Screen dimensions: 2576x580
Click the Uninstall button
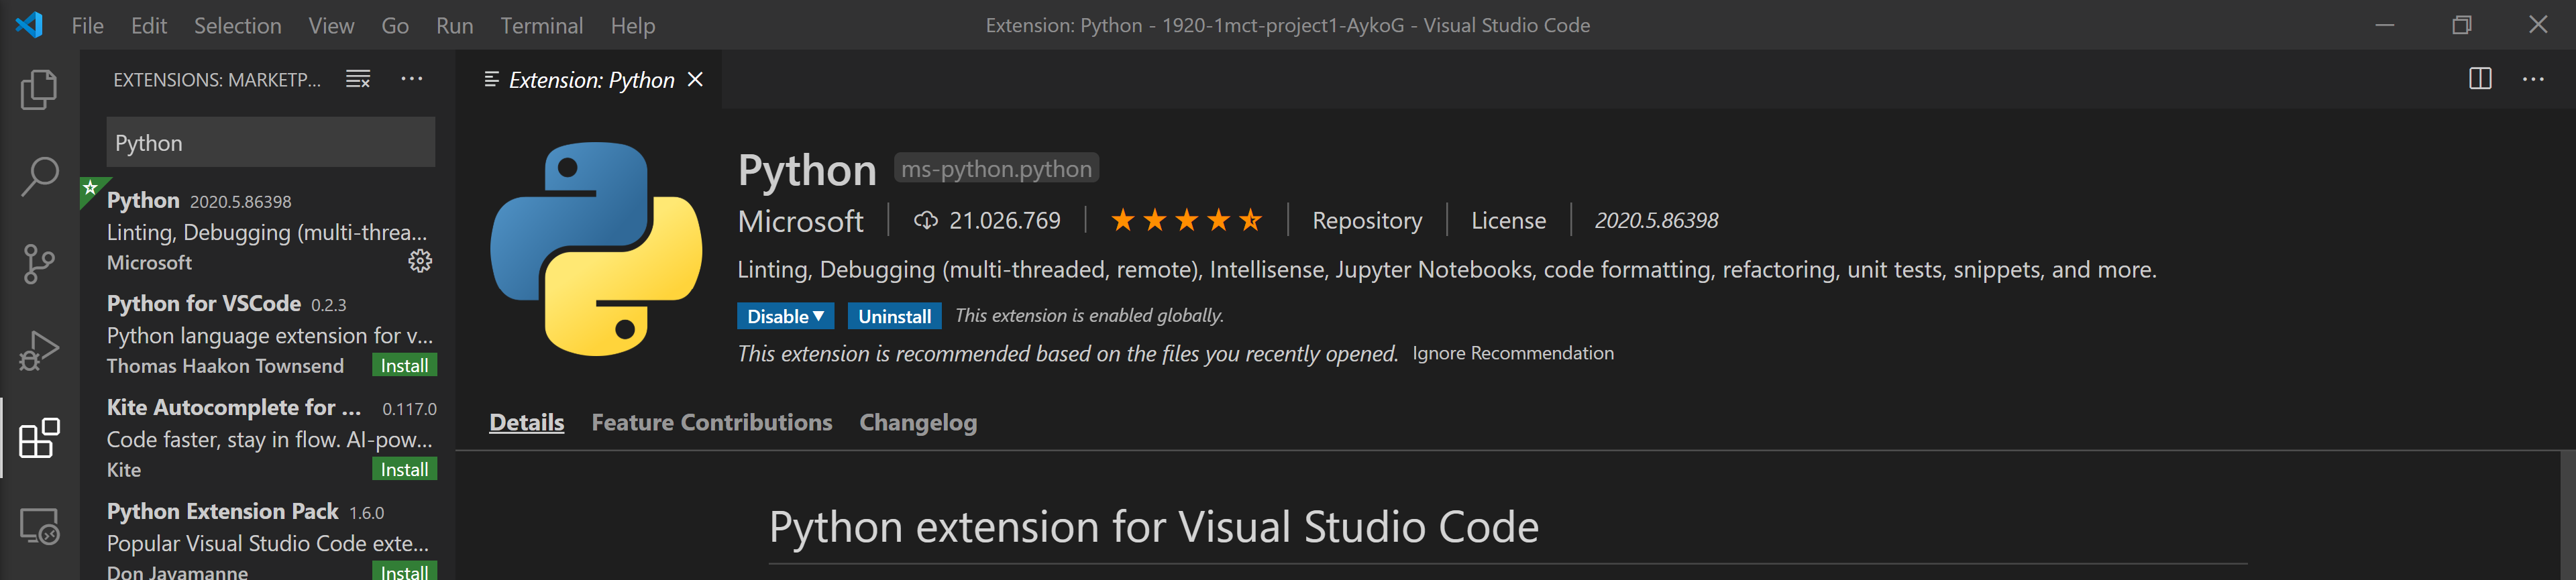click(894, 316)
